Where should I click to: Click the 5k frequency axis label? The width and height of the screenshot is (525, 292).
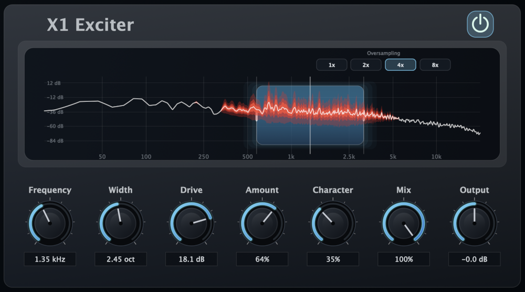393,157
